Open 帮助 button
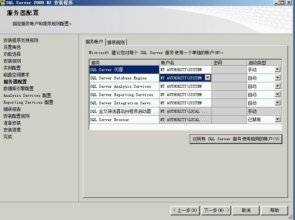 coord(274,210)
